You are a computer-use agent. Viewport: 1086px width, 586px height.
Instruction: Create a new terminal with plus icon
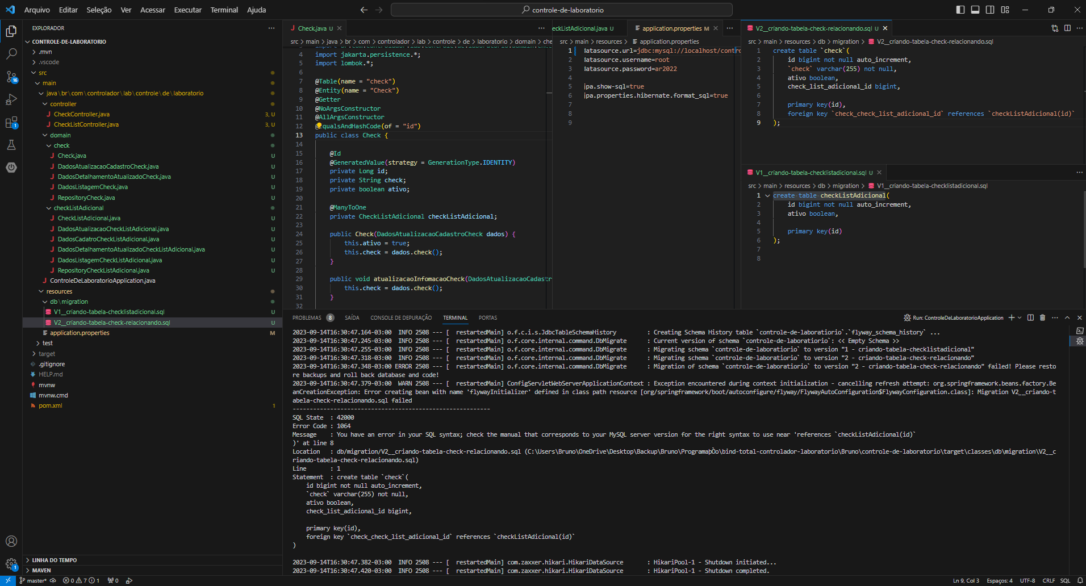pos(1011,317)
